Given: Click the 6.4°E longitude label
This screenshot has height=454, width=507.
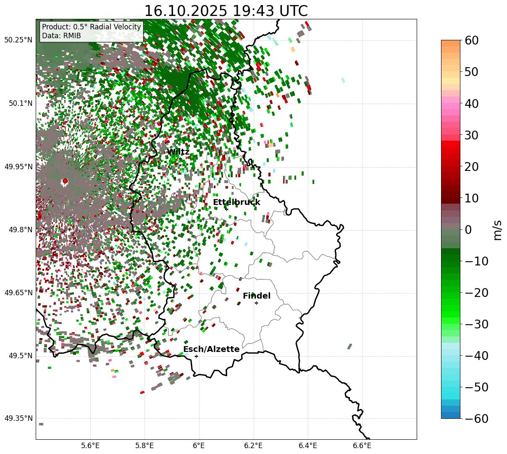Looking at the screenshot, I should click(x=308, y=446).
